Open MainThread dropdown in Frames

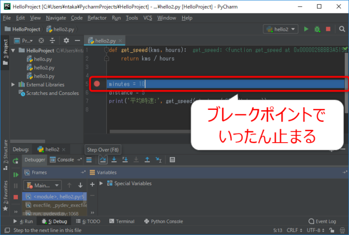pyautogui.click(x=43, y=185)
